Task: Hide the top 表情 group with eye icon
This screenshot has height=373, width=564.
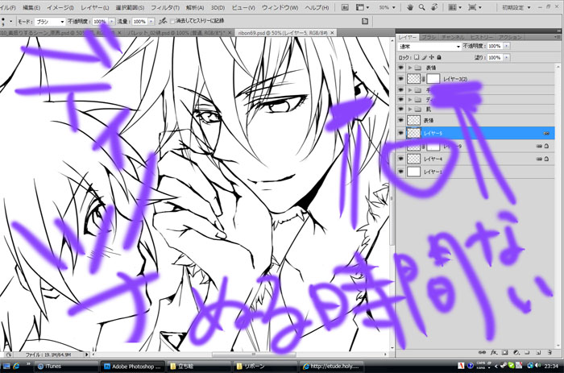Action: pos(401,68)
